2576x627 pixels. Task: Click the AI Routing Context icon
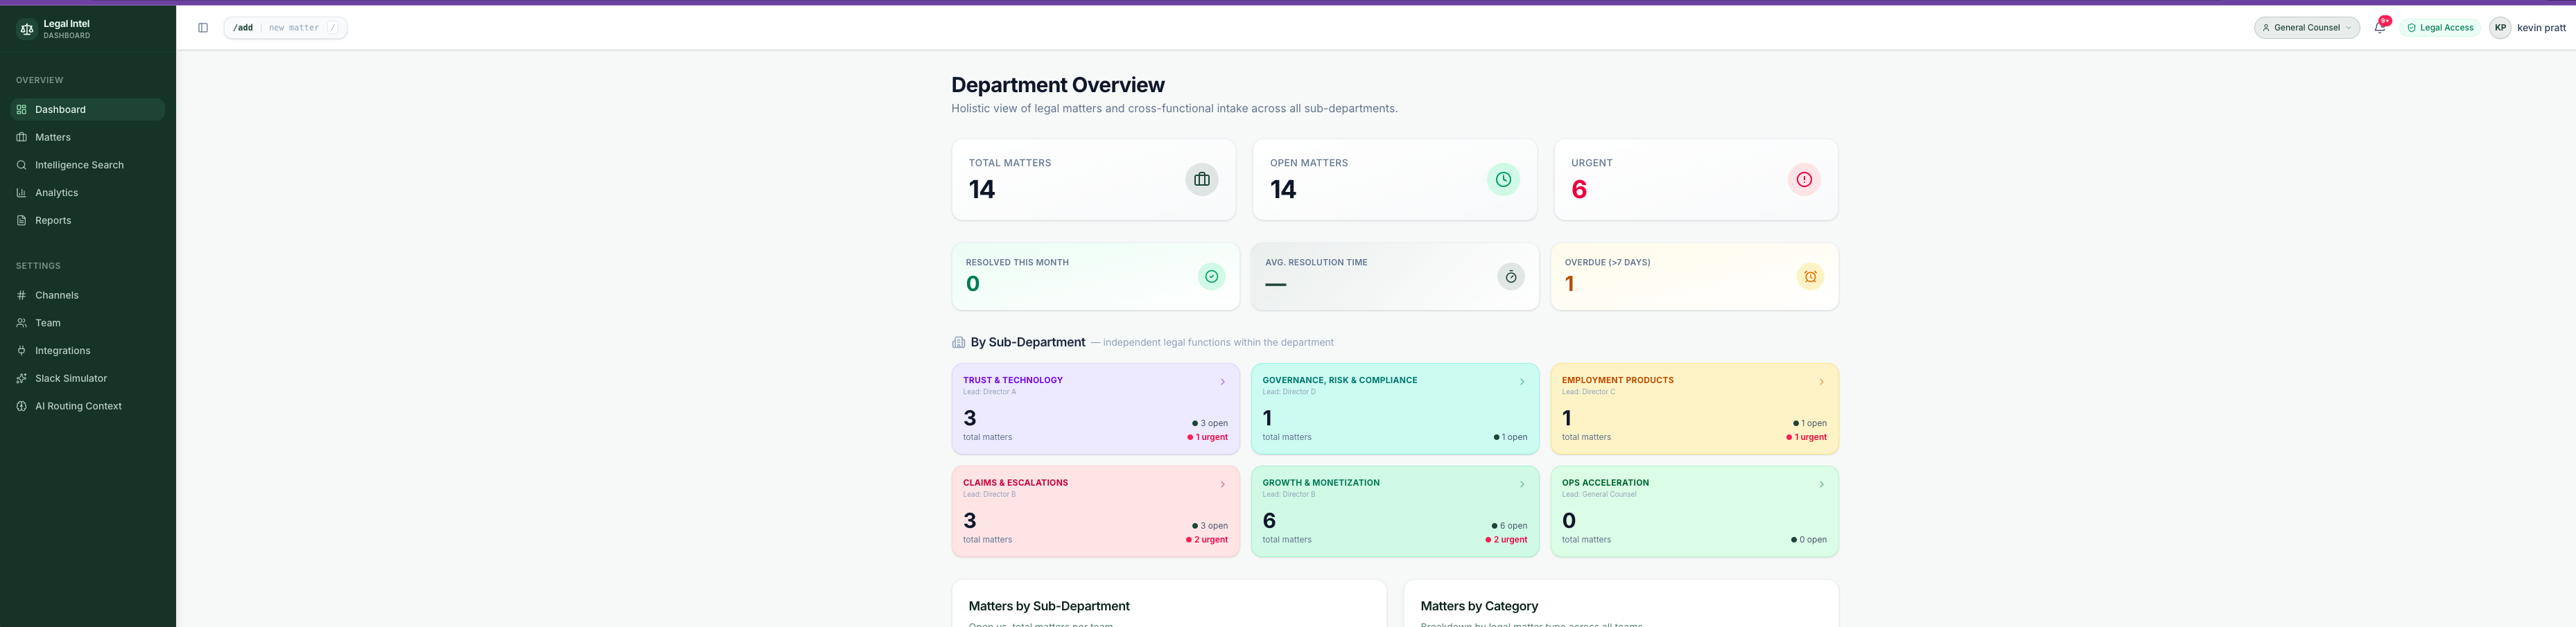[x=21, y=406]
